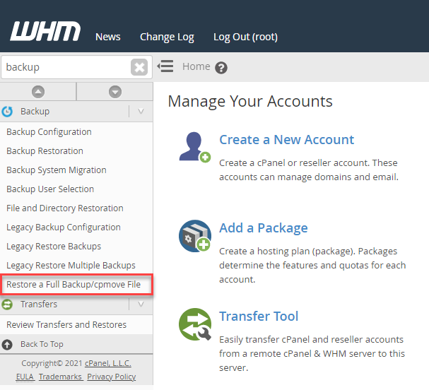Viewport: 429px width, 390px height.
Task: Open the News menu item
Action: 108,37
